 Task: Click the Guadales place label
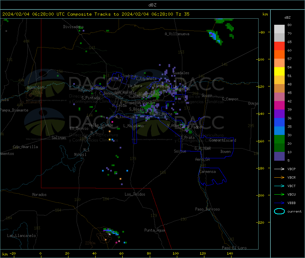click(x=181, y=73)
